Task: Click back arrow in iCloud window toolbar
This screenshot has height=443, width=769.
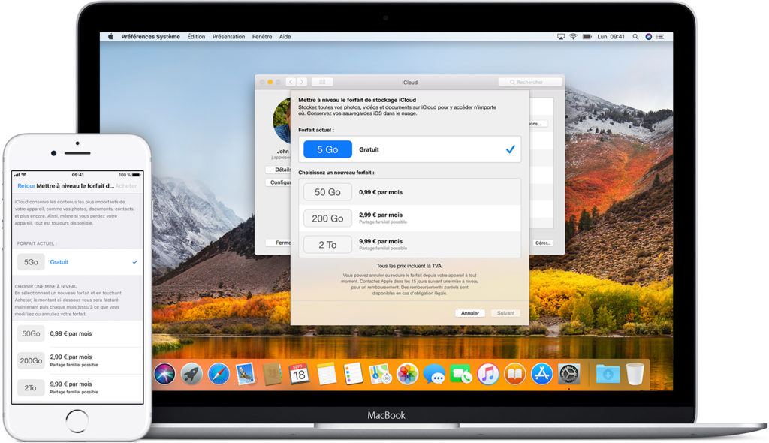Action: [291, 82]
